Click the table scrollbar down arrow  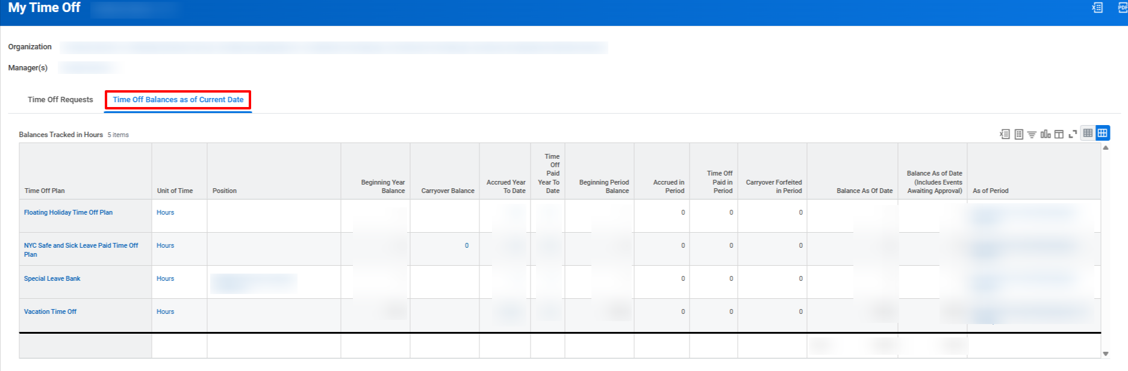pos(1106,354)
